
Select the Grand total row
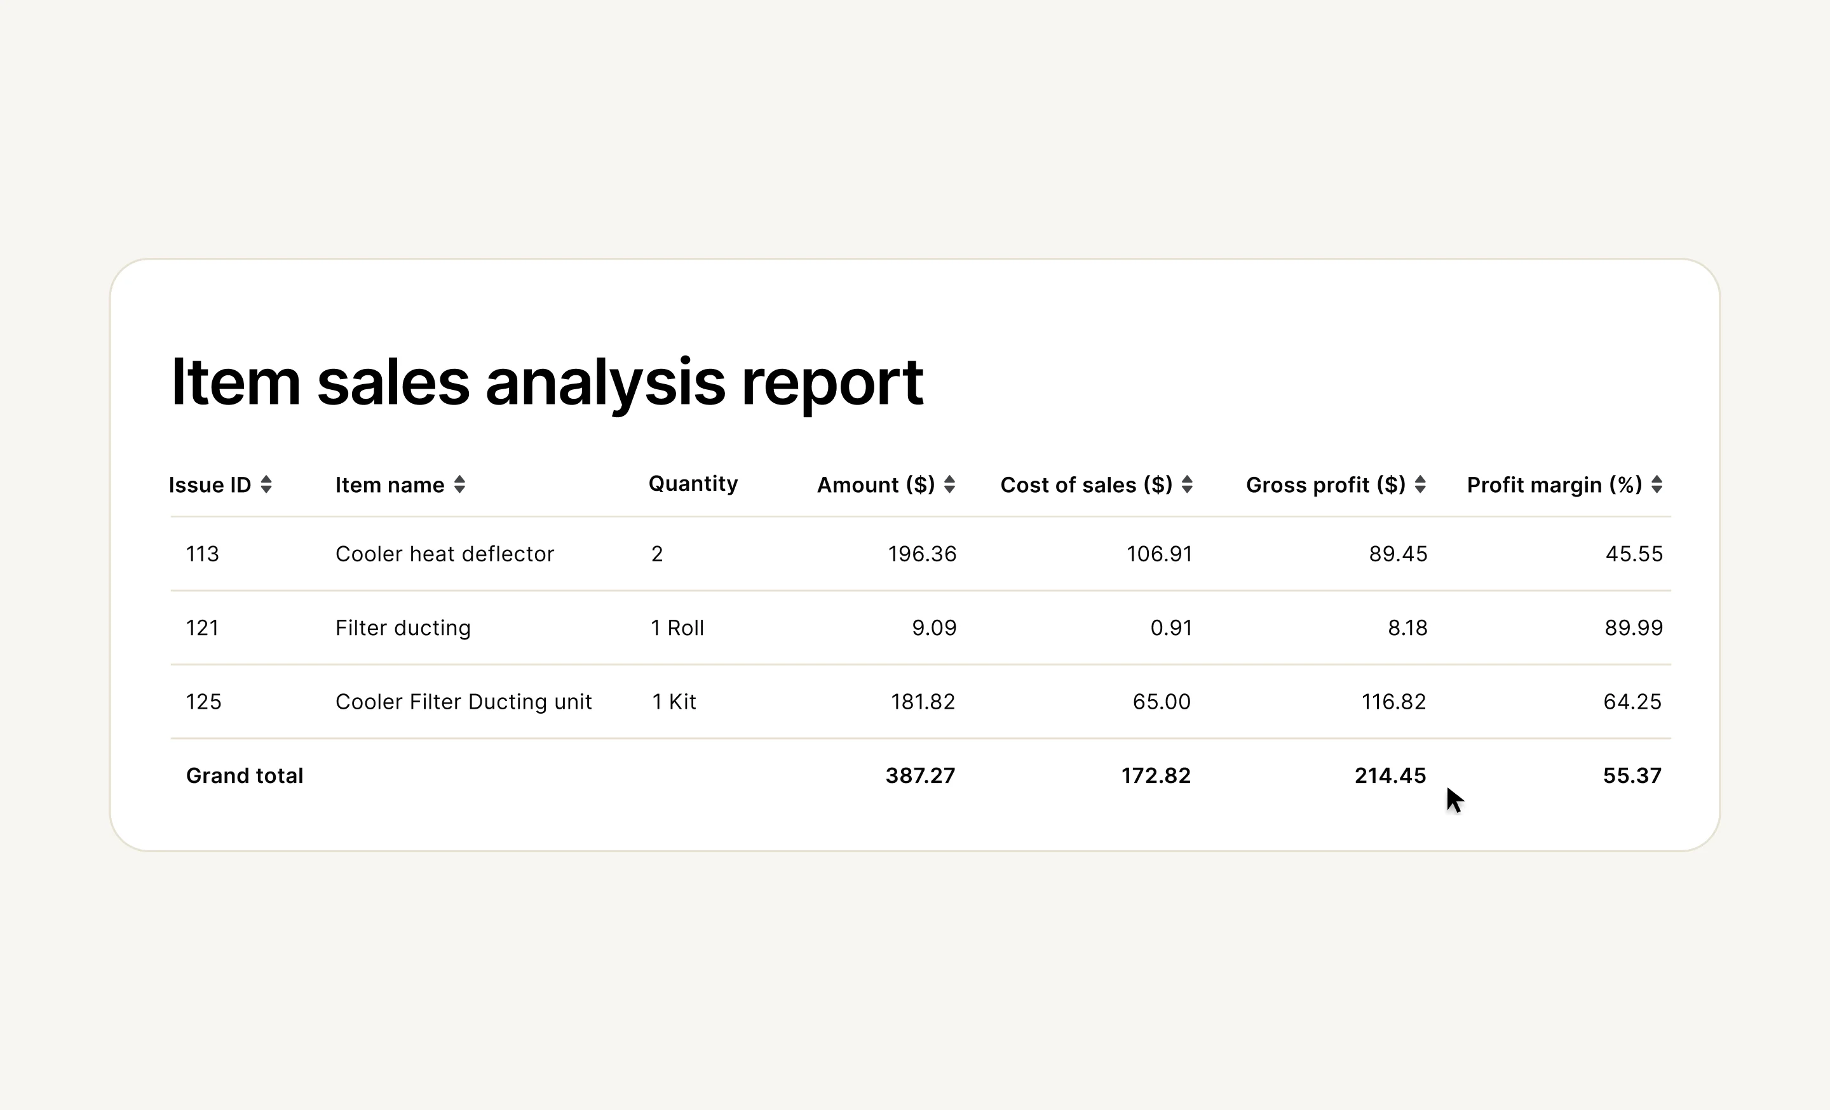coord(245,775)
